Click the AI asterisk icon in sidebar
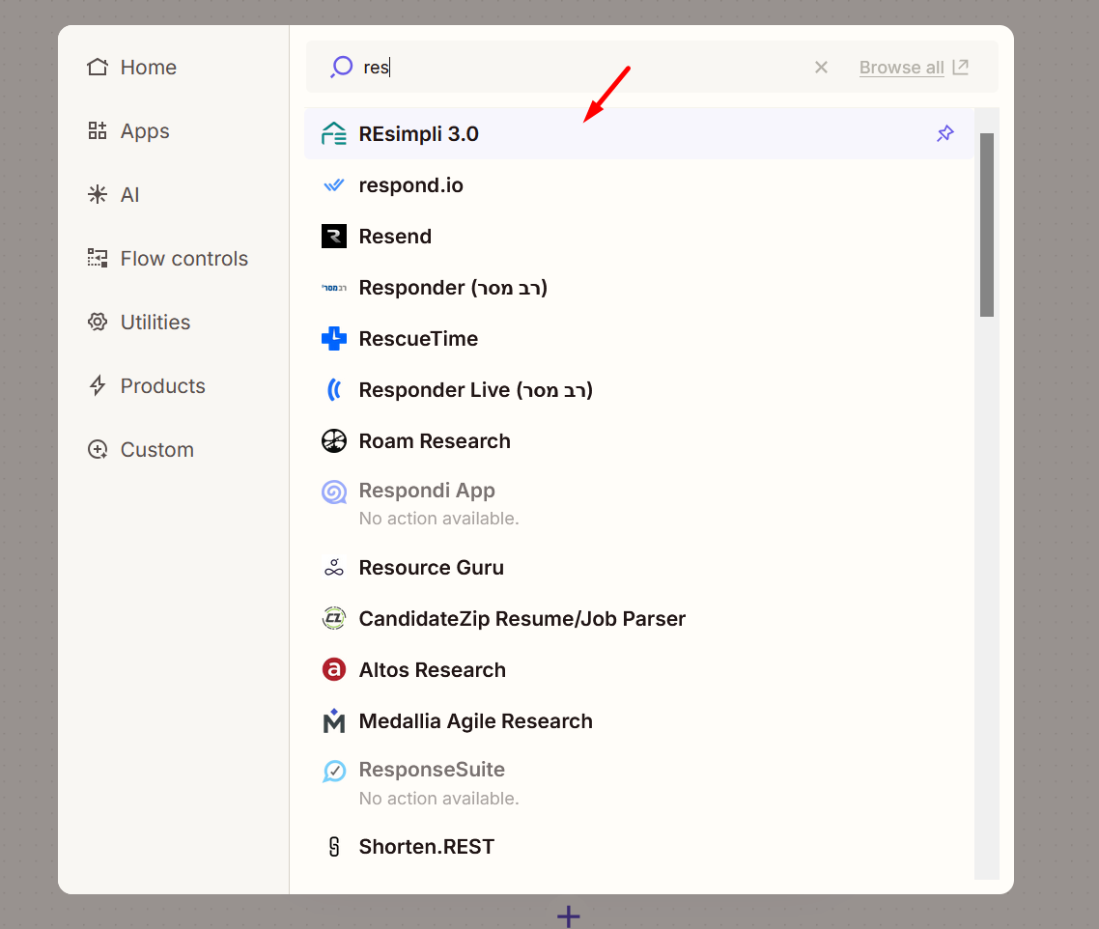1099x929 pixels. pos(98,194)
